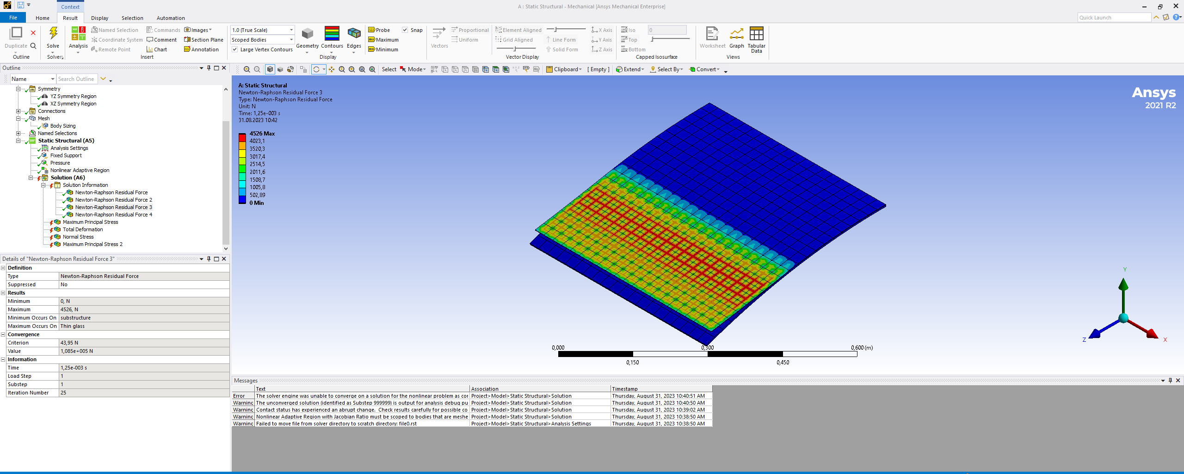
Task: Open the Tabular Data view
Action: coord(756,34)
